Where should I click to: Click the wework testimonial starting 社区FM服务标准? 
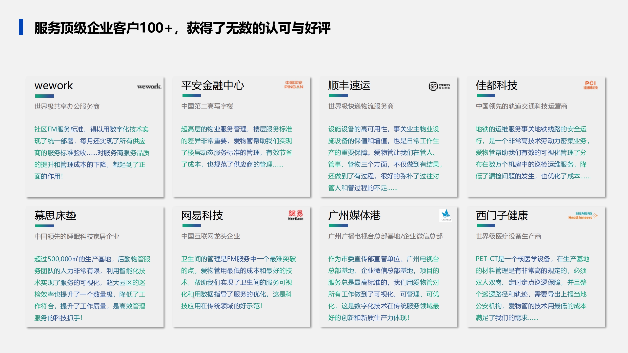(x=92, y=153)
